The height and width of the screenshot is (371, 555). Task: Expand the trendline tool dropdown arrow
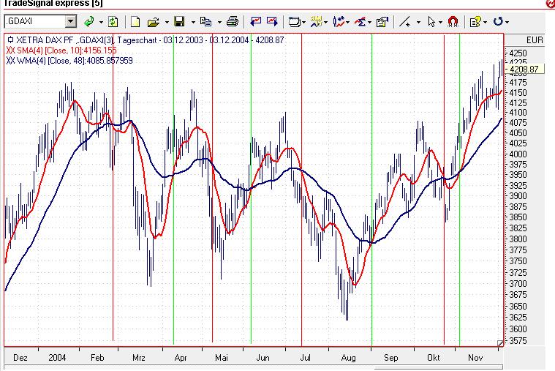(x=418, y=22)
